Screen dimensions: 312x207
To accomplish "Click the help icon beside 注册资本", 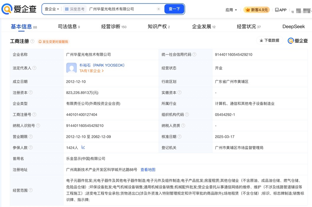I will tap(31, 92).
